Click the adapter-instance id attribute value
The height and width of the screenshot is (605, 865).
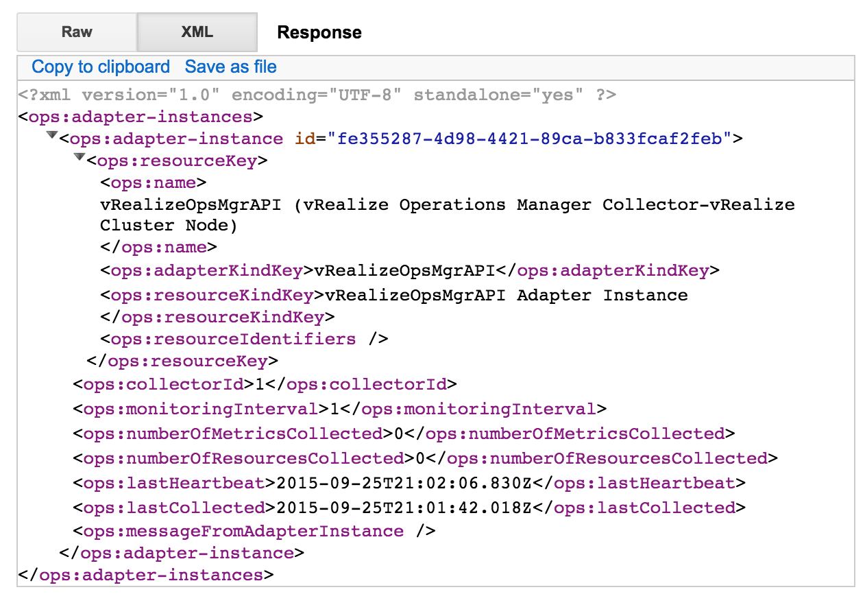tap(528, 139)
